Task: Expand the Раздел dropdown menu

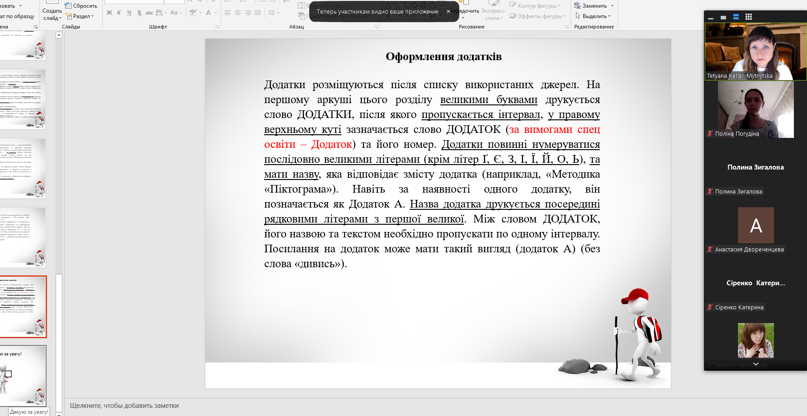Action: pos(81,16)
